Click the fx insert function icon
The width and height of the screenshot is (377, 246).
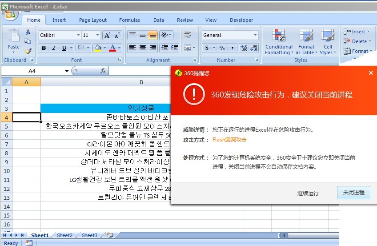point(103,71)
